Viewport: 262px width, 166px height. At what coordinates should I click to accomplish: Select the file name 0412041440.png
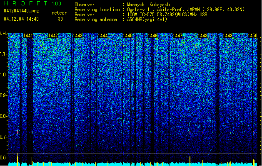point(21,11)
